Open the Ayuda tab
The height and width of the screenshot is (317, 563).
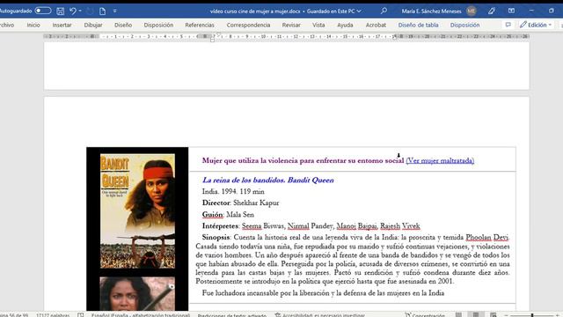(x=345, y=25)
